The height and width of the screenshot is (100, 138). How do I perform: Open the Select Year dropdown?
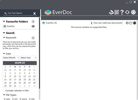pos(29,58)
